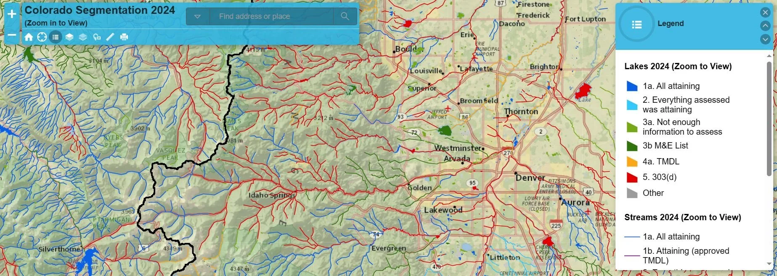The width and height of the screenshot is (777, 276).
Task: Click the light green Not enough information swatch
Action: tap(632, 127)
